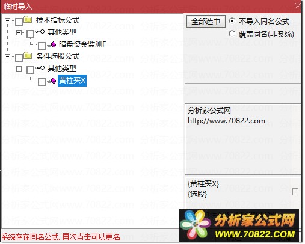Click the {黄柱买X} code comment
Viewport: 305px width, 244px height.
click(x=203, y=183)
